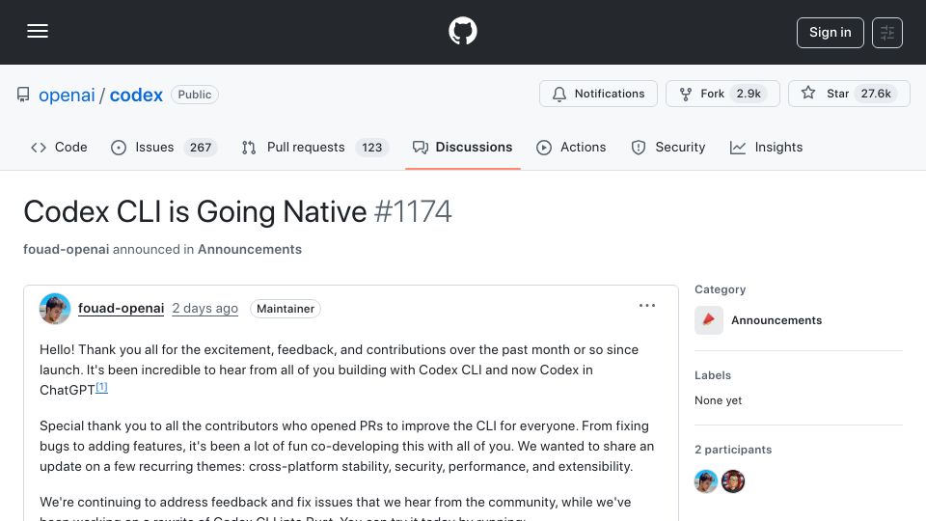Go to GitHub homepage via Octocat logo

(x=462, y=31)
